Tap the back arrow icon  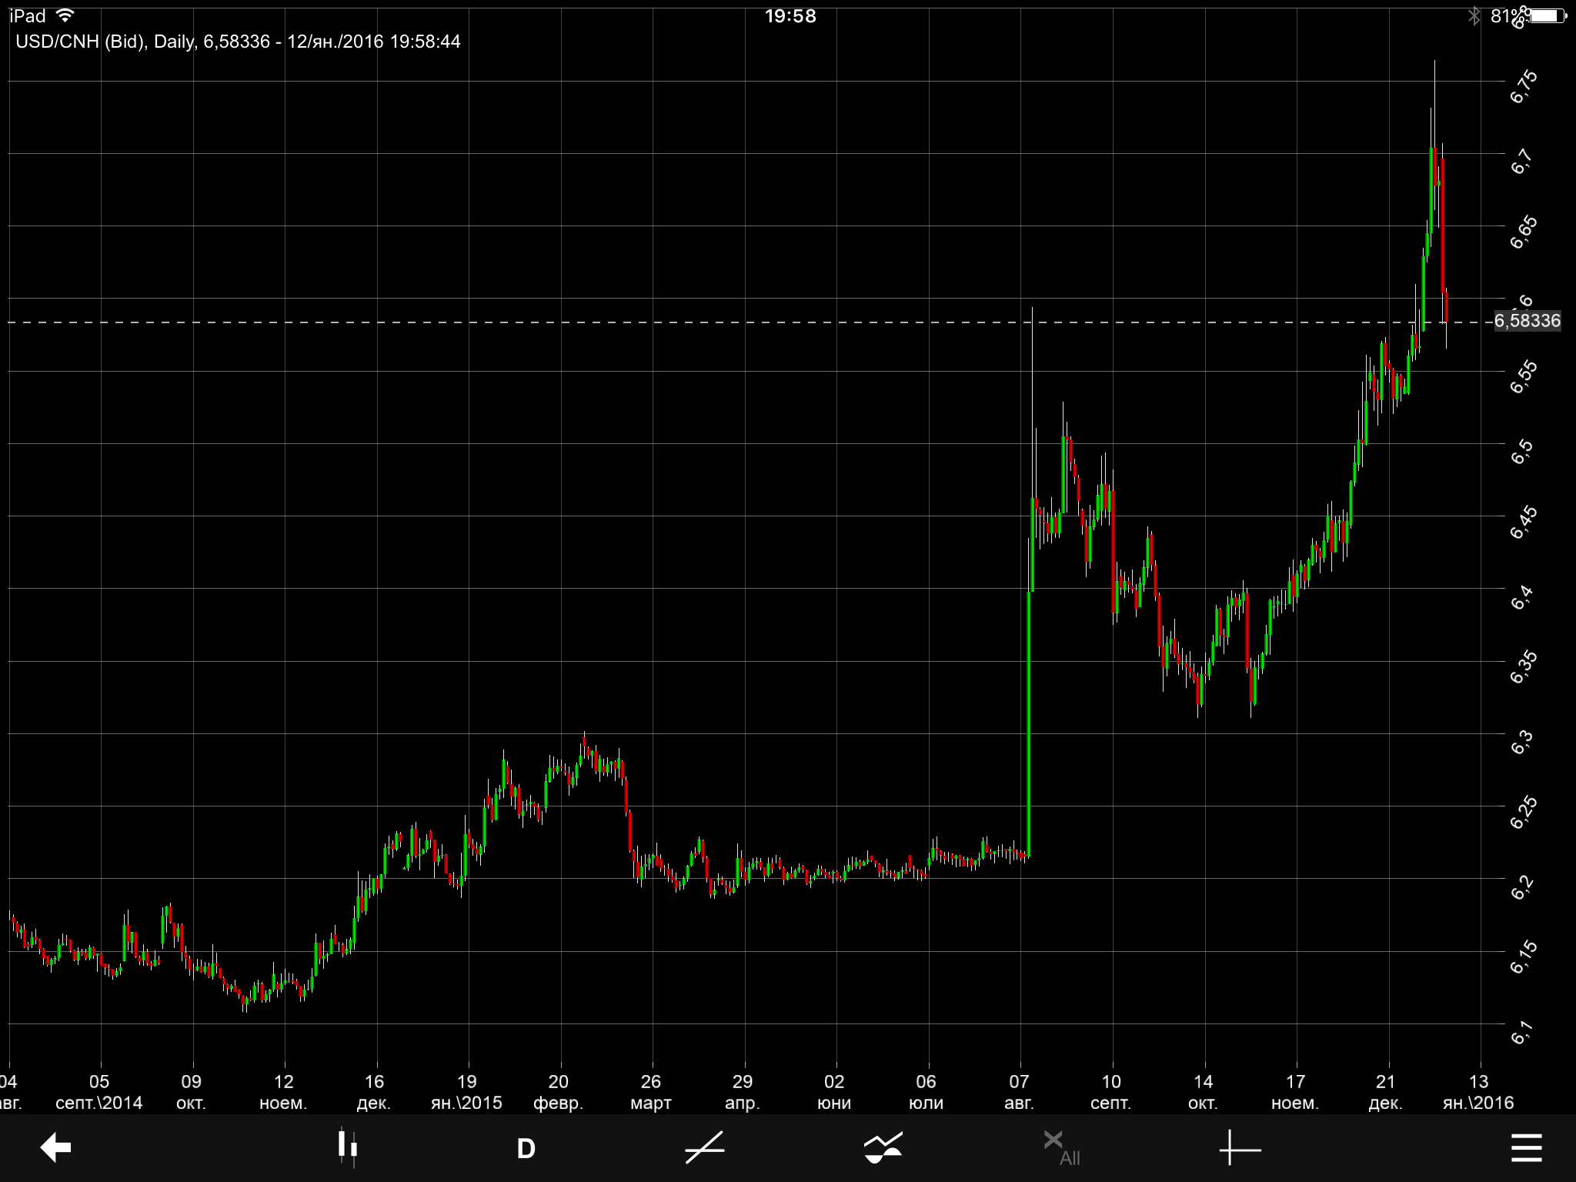pos(55,1147)
